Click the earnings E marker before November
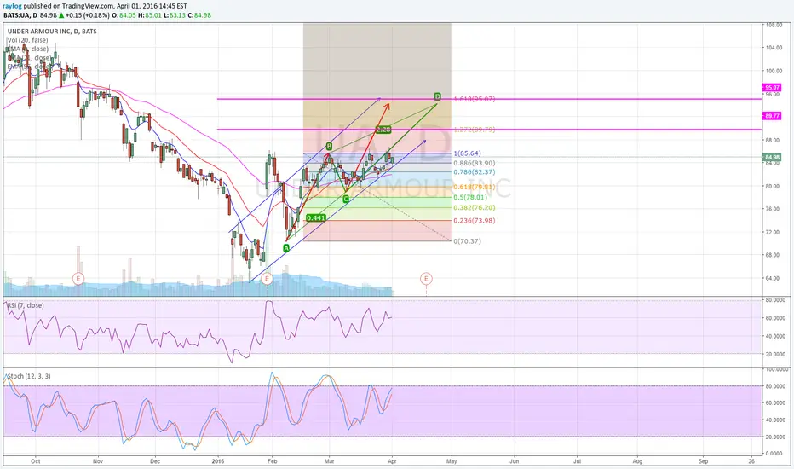 (78, 278)
